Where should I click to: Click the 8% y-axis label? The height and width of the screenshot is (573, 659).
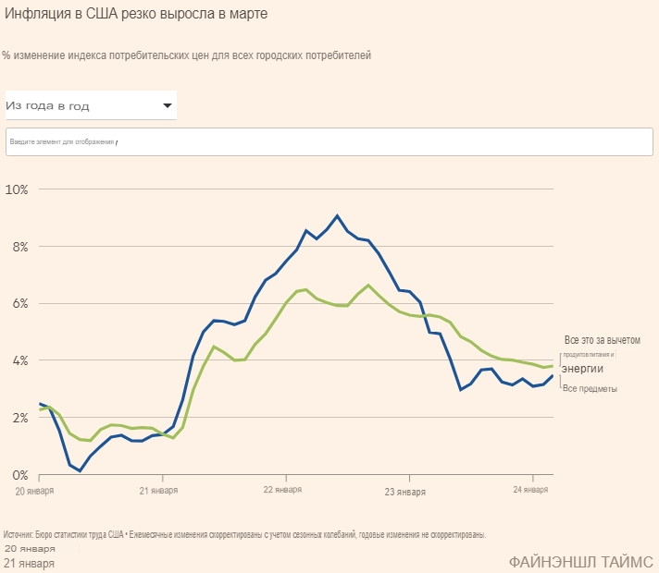coord(18,247)
